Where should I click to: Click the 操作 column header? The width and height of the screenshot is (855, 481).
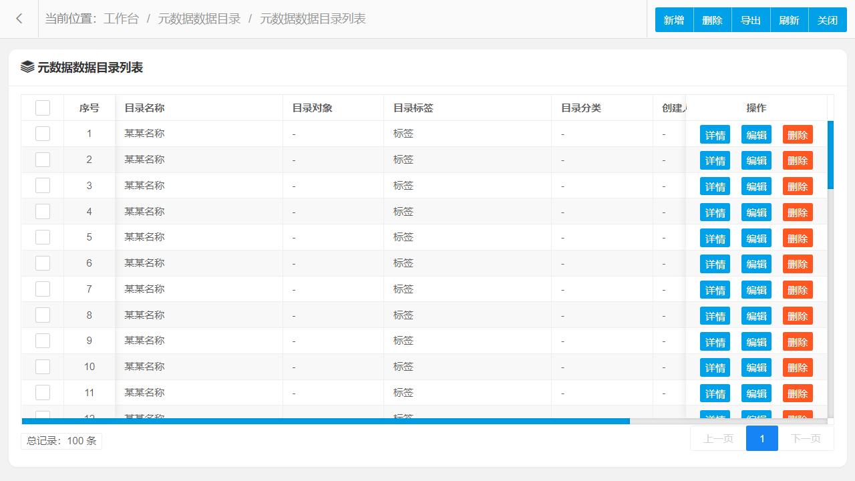pos(756,108)
